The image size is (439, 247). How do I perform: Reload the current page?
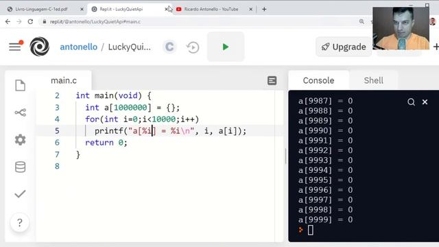30,21
